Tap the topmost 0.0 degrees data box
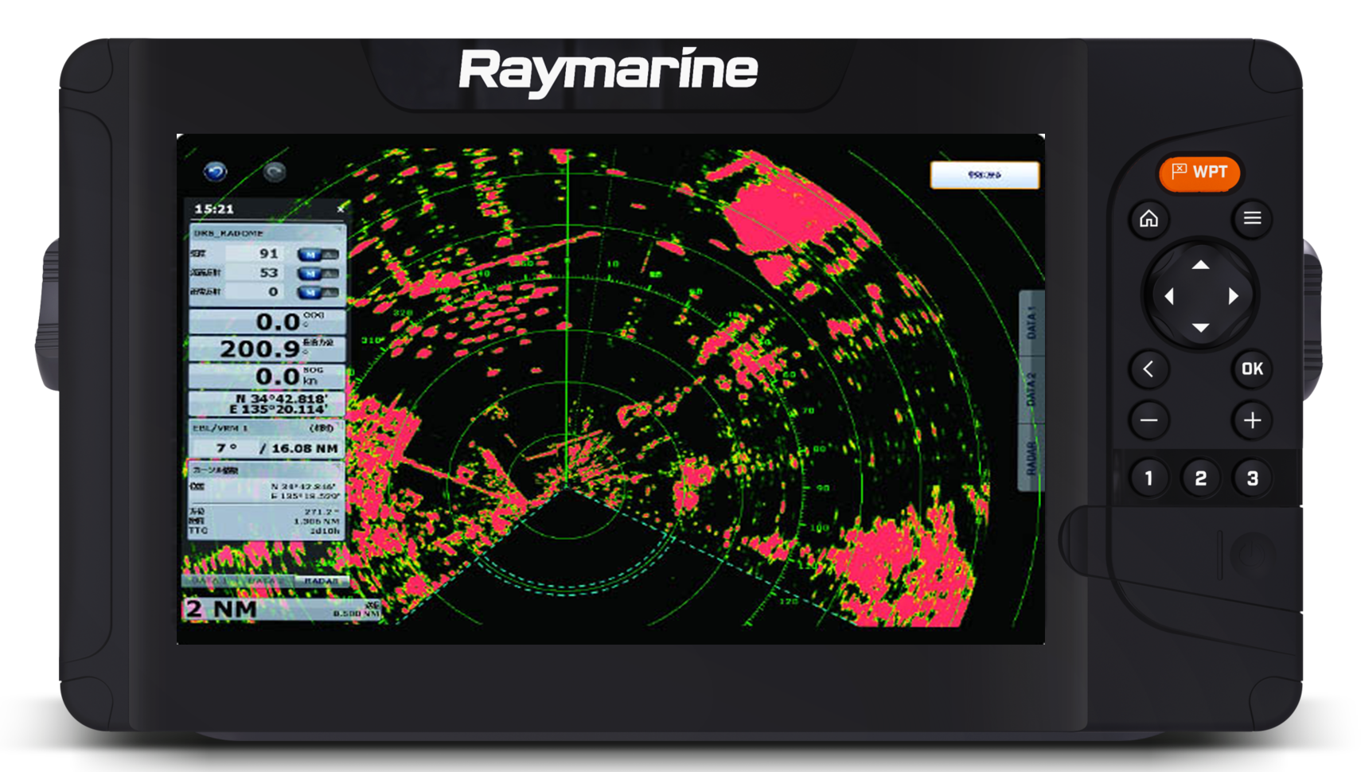 tap(267, 322)
